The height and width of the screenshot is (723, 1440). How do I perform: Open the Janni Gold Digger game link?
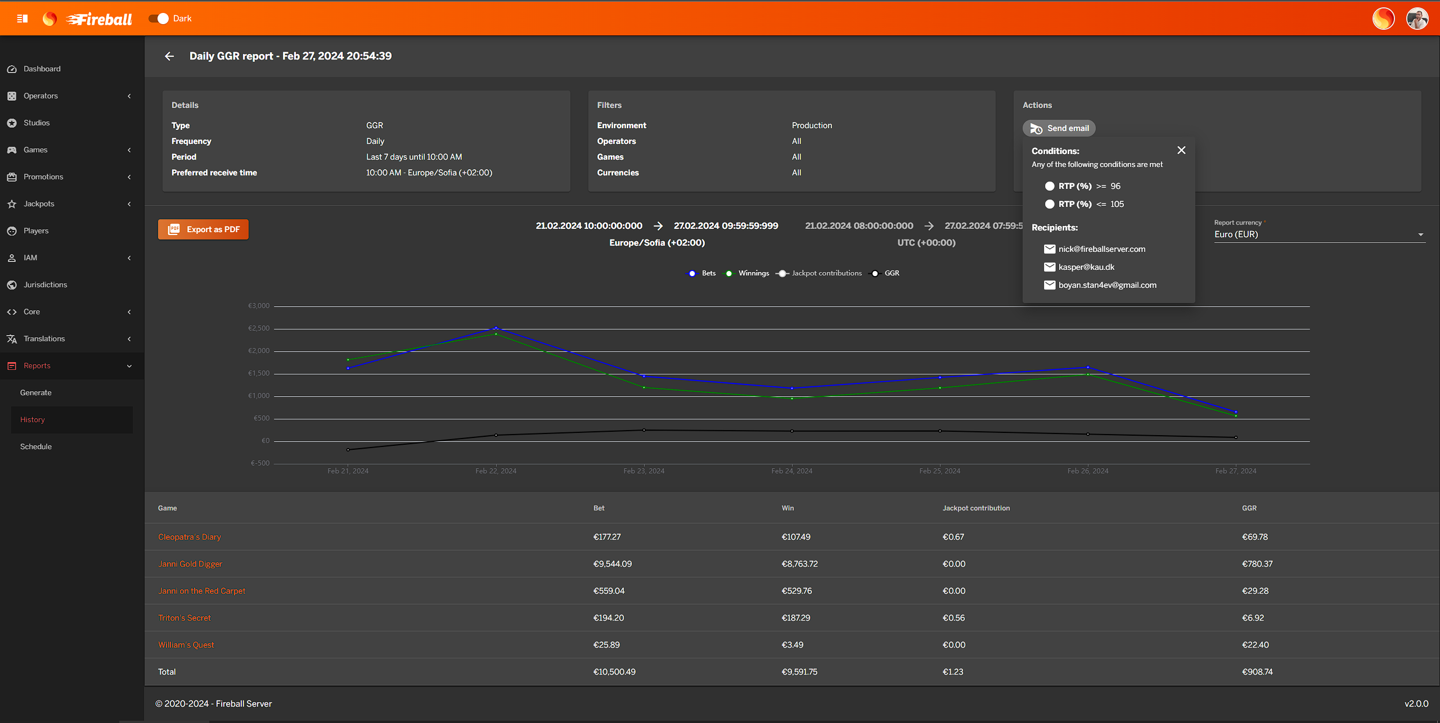tap(190, 564)
